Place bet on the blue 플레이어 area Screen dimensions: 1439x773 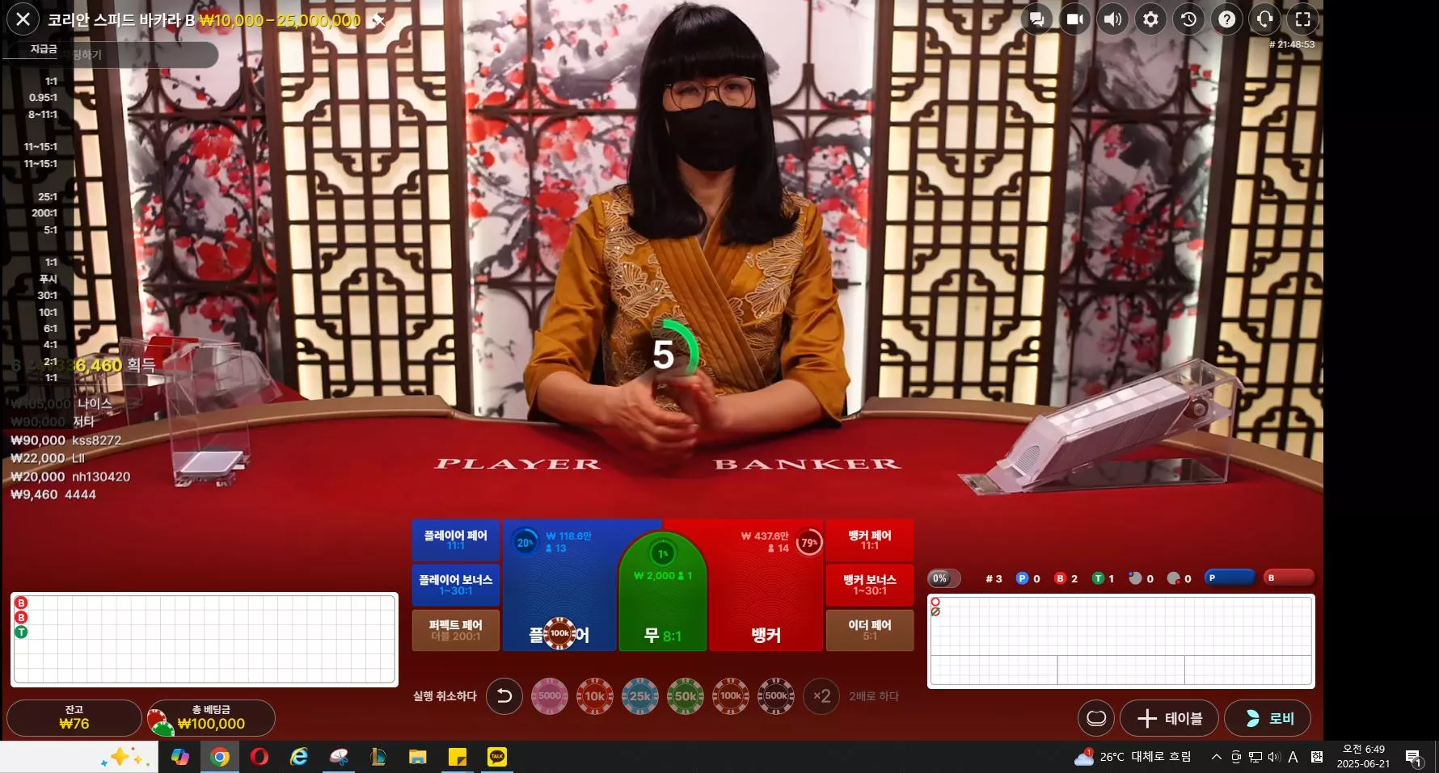point(558,586)
